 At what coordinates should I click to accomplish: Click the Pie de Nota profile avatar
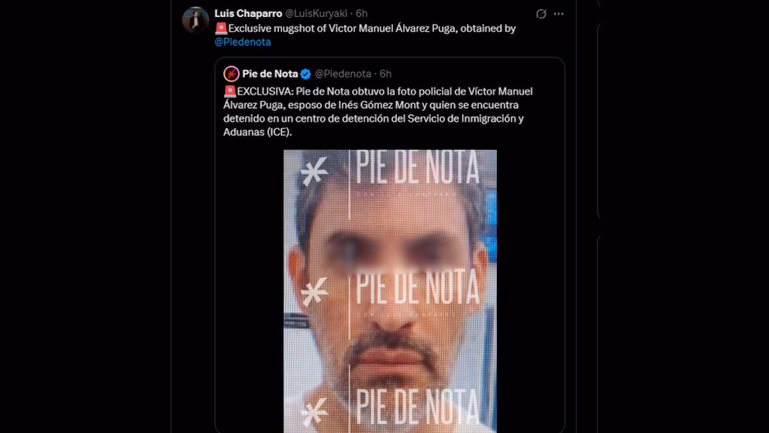coord(231,74)
